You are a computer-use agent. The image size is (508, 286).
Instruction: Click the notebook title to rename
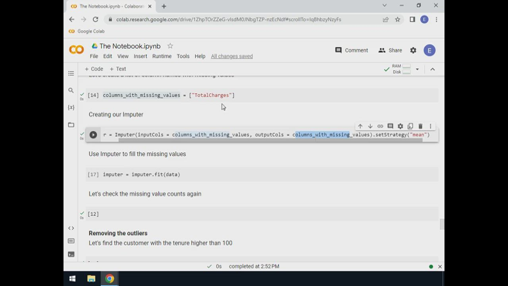tap(130, 46)
